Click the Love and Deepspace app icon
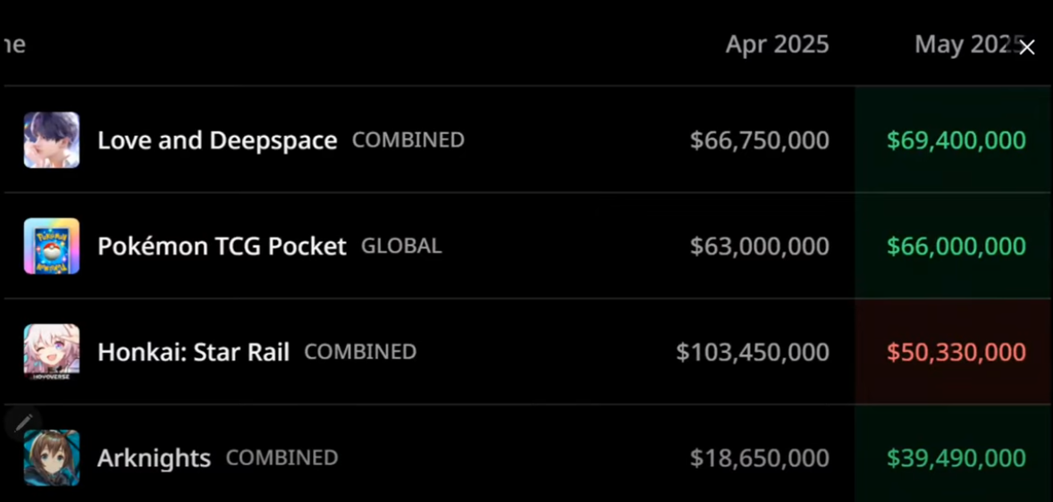This screenshot has height=502, width=1053. (52, 140)
